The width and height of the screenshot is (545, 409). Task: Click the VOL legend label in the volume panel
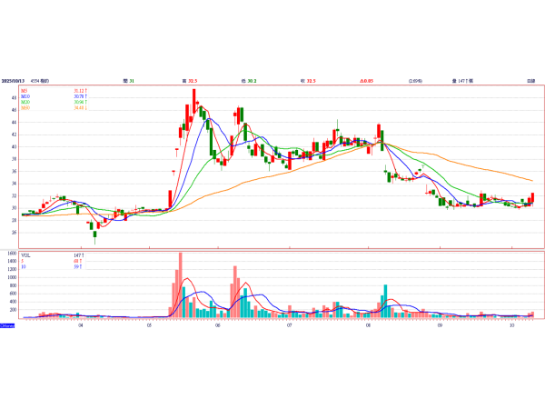(x=25, y=255)
